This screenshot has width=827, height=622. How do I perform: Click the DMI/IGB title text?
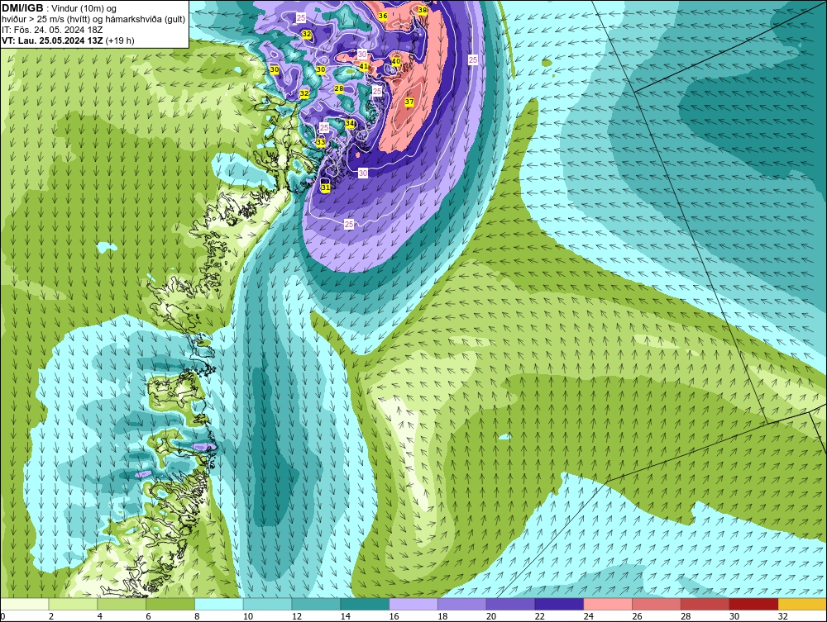pyautogui.click(x=22, y=8)
